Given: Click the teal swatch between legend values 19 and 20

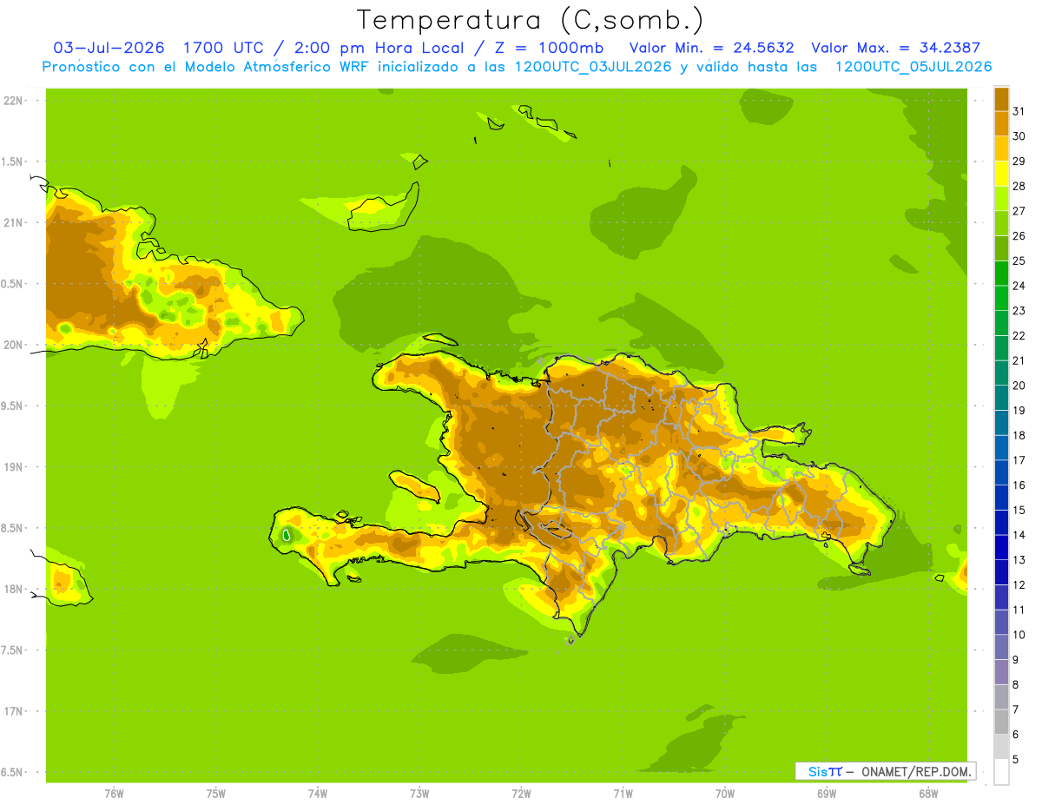Looking at the screenshot, I should (1001, 398).
